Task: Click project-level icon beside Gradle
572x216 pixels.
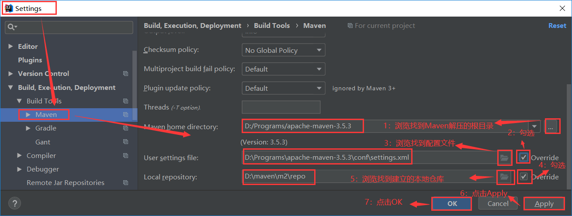Action: coord(125,128)
